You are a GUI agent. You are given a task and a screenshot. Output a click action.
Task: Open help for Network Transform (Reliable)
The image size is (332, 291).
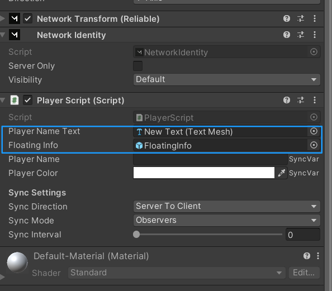[287, 18]
